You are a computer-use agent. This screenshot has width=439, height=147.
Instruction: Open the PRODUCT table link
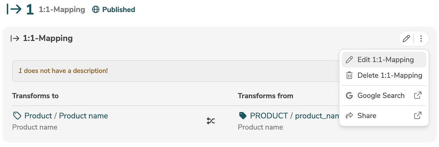tap(269, 116)
